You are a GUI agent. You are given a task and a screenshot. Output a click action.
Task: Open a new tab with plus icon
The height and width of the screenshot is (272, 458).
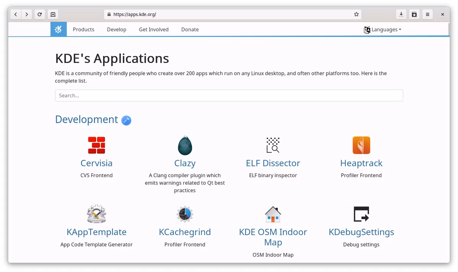pyautogui.click(x=53, y=14)
